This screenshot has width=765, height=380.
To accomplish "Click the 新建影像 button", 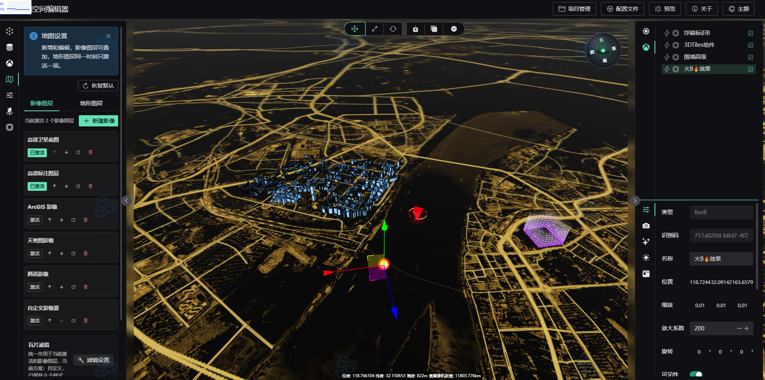I will click(98, 121).
